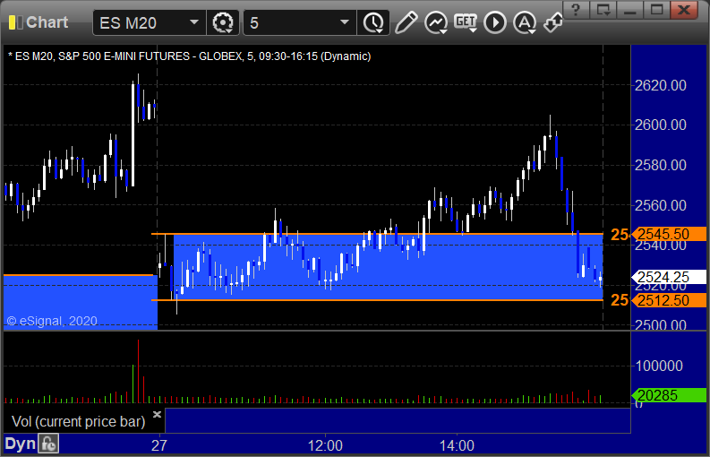Screen dimensions: 710x457
Task: Close the Vol current price bar tab
Action: (157, 414)
